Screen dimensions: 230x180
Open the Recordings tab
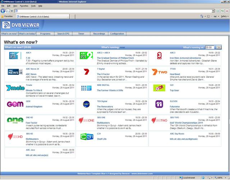click(99, 33)
